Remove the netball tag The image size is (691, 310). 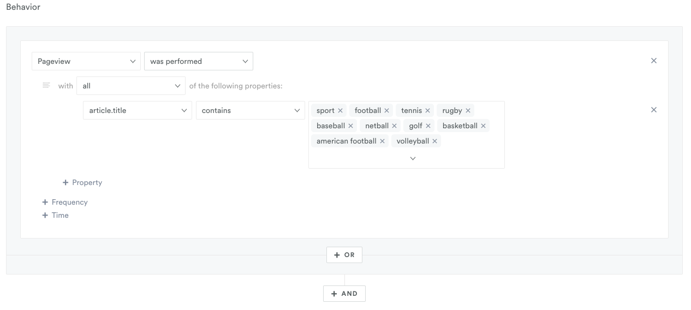point(394,126)
